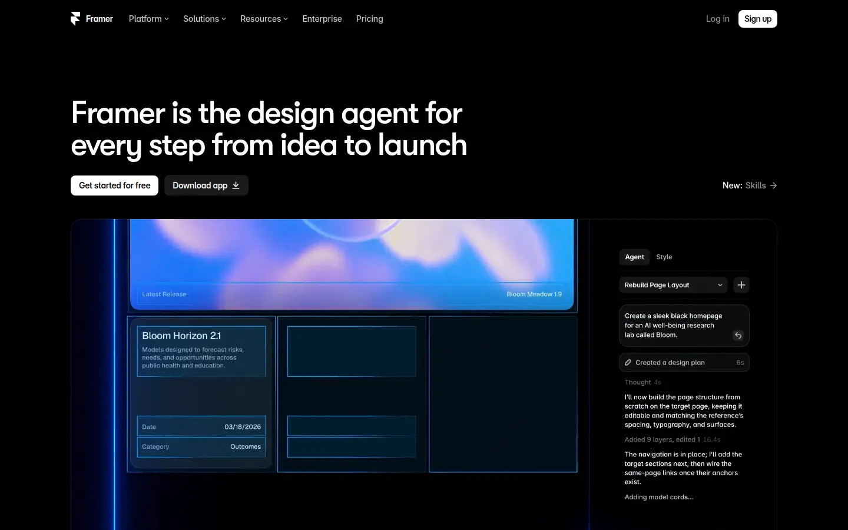Image resolution: width=848 pixels, height=530 pixels.
Task: Click the Framer logo icon
Action: pos(75,19)
